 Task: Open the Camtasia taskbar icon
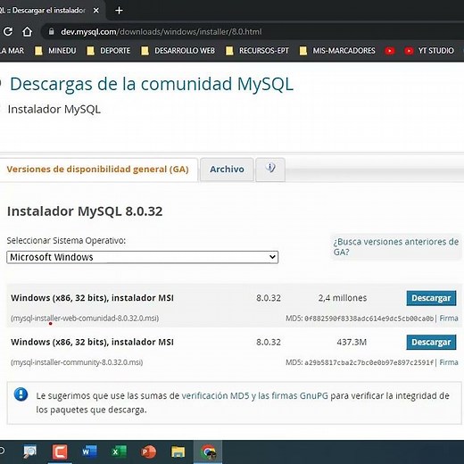pyautogui.click(x=60, y=452)
